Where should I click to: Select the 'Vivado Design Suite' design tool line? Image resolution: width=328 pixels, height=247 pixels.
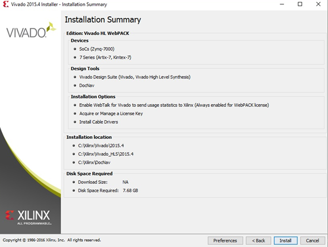[135, 77]
